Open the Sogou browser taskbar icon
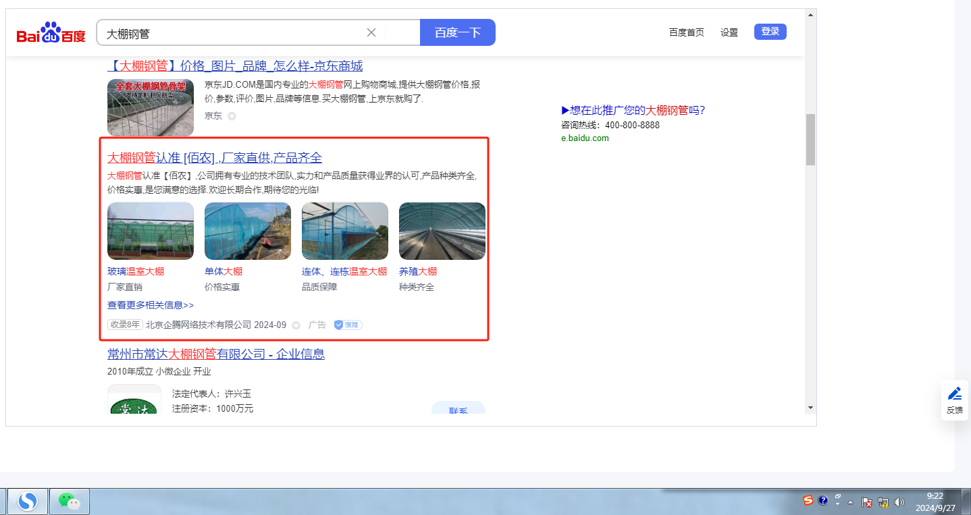 (28, 501)
